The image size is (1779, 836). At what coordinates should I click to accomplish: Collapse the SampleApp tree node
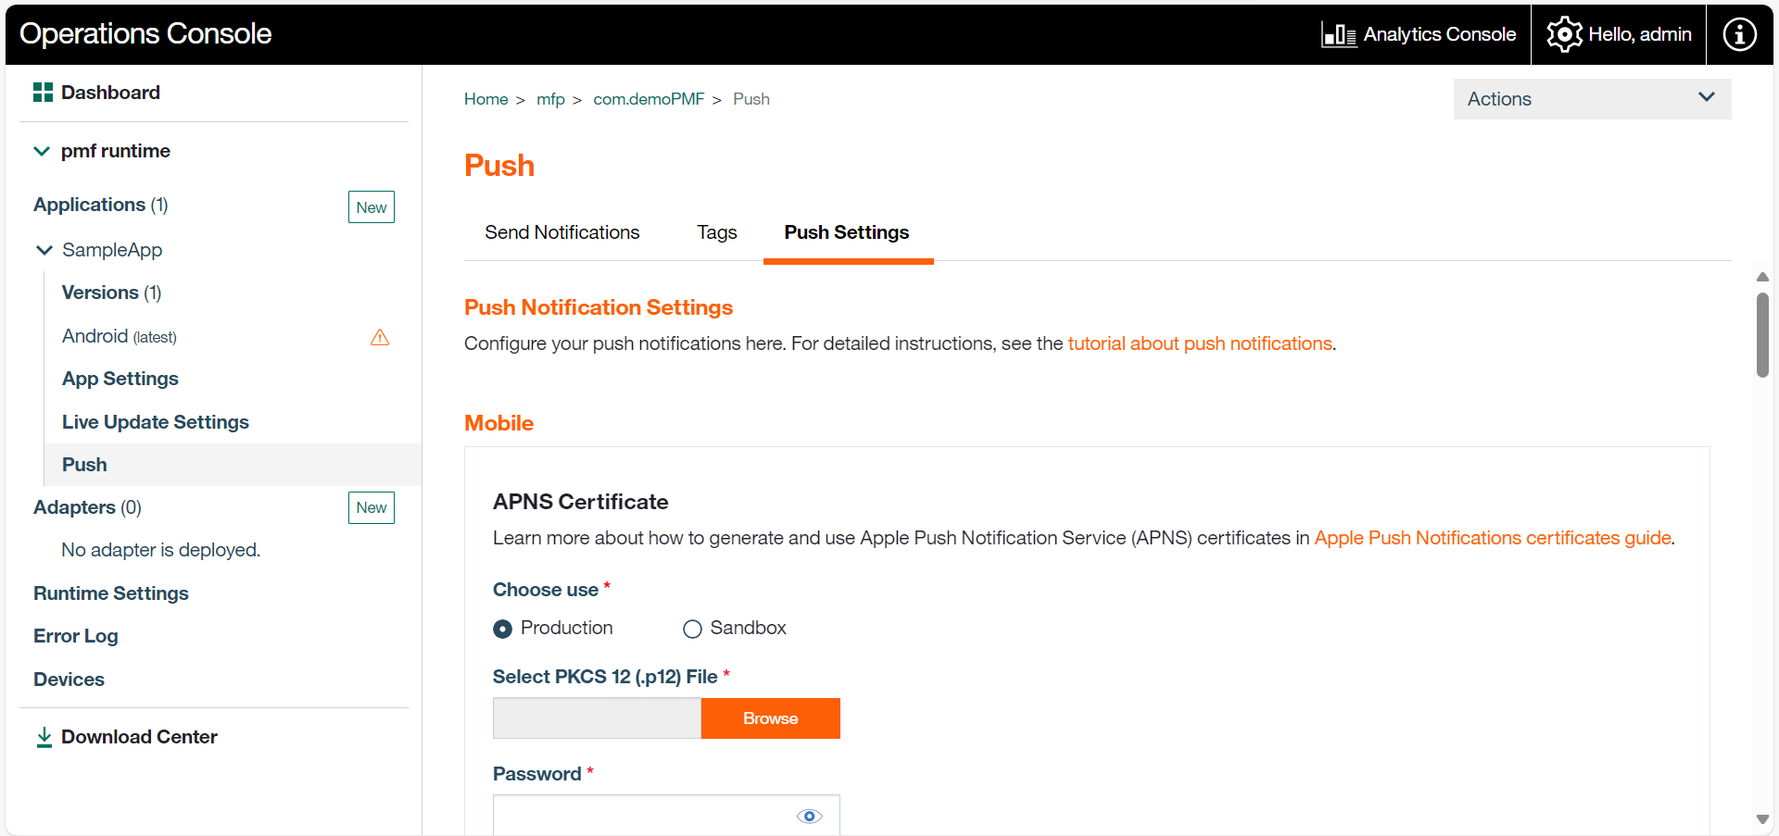[44, 250]
